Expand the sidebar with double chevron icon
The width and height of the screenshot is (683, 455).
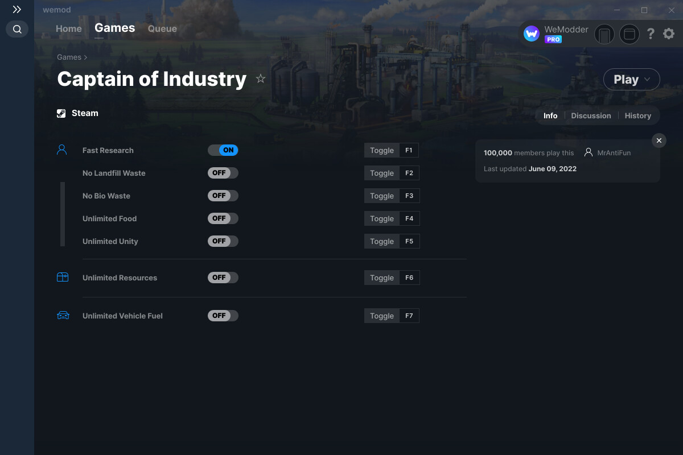(17, 10)
